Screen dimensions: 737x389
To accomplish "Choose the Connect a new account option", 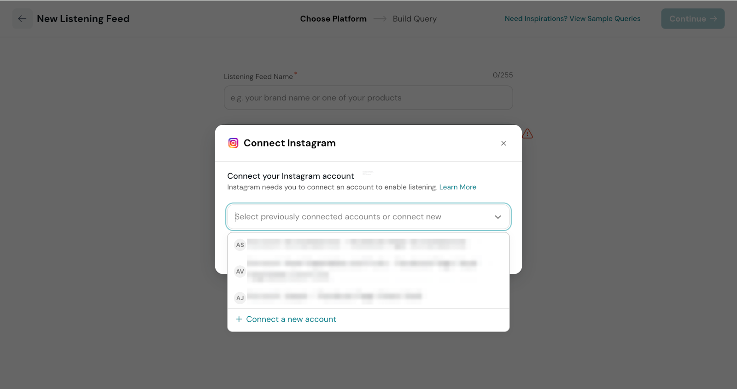I will (x=291, y=319).
